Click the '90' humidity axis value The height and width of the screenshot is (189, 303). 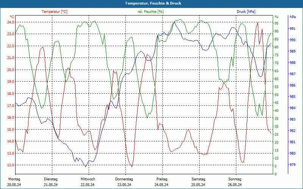pos(277,31)
